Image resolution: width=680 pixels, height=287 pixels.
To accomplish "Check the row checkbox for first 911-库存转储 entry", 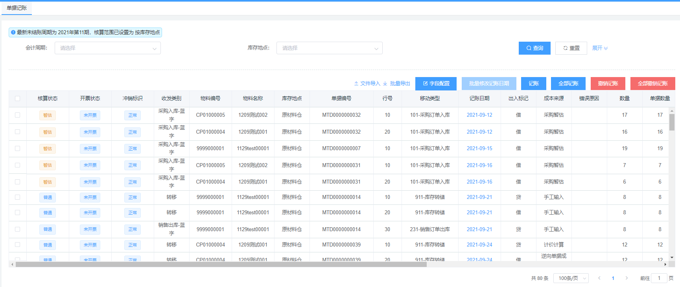I will [17, 197].
